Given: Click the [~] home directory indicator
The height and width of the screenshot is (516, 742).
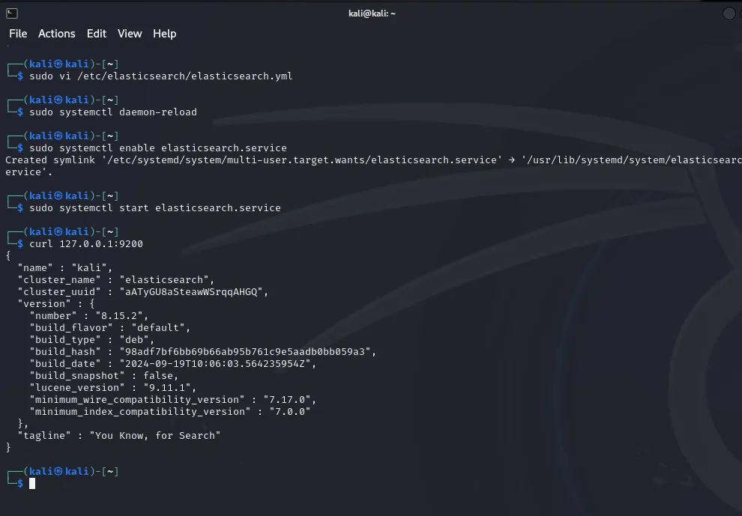Looking at the screenshot, I should pyautogui.click(x=110, y=471).
